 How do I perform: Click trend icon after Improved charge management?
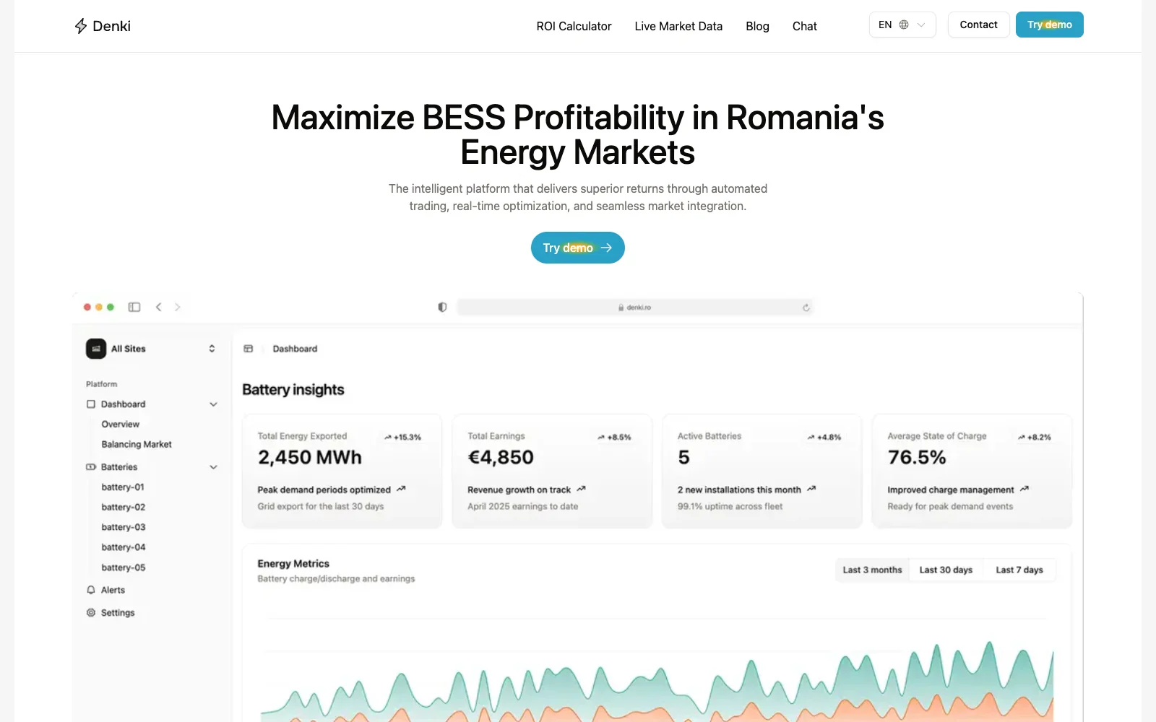click(1024, 489)
